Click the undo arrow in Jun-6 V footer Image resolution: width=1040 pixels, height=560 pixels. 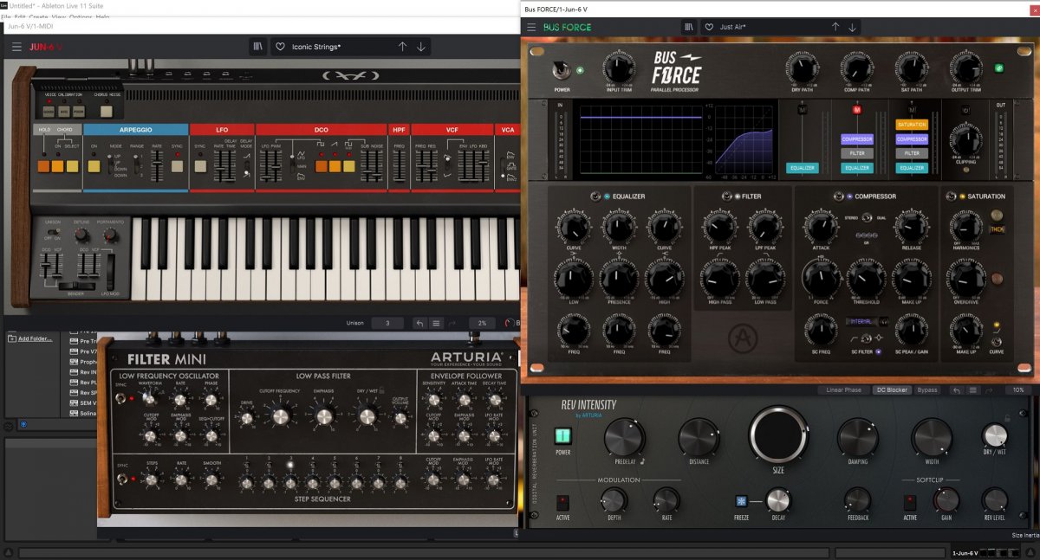[x=419, y=323]
